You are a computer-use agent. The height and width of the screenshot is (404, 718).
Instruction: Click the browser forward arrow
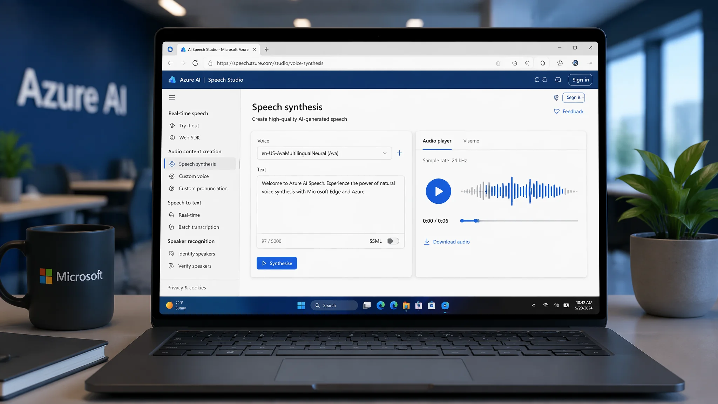(x=183, y=63)
